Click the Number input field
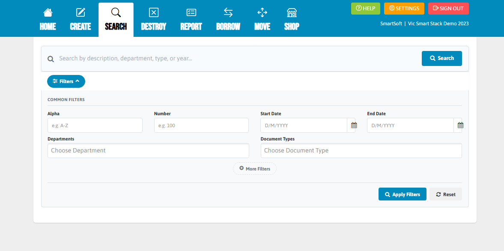Viewport: 504px width, 251px height. [x=201, y=125]
